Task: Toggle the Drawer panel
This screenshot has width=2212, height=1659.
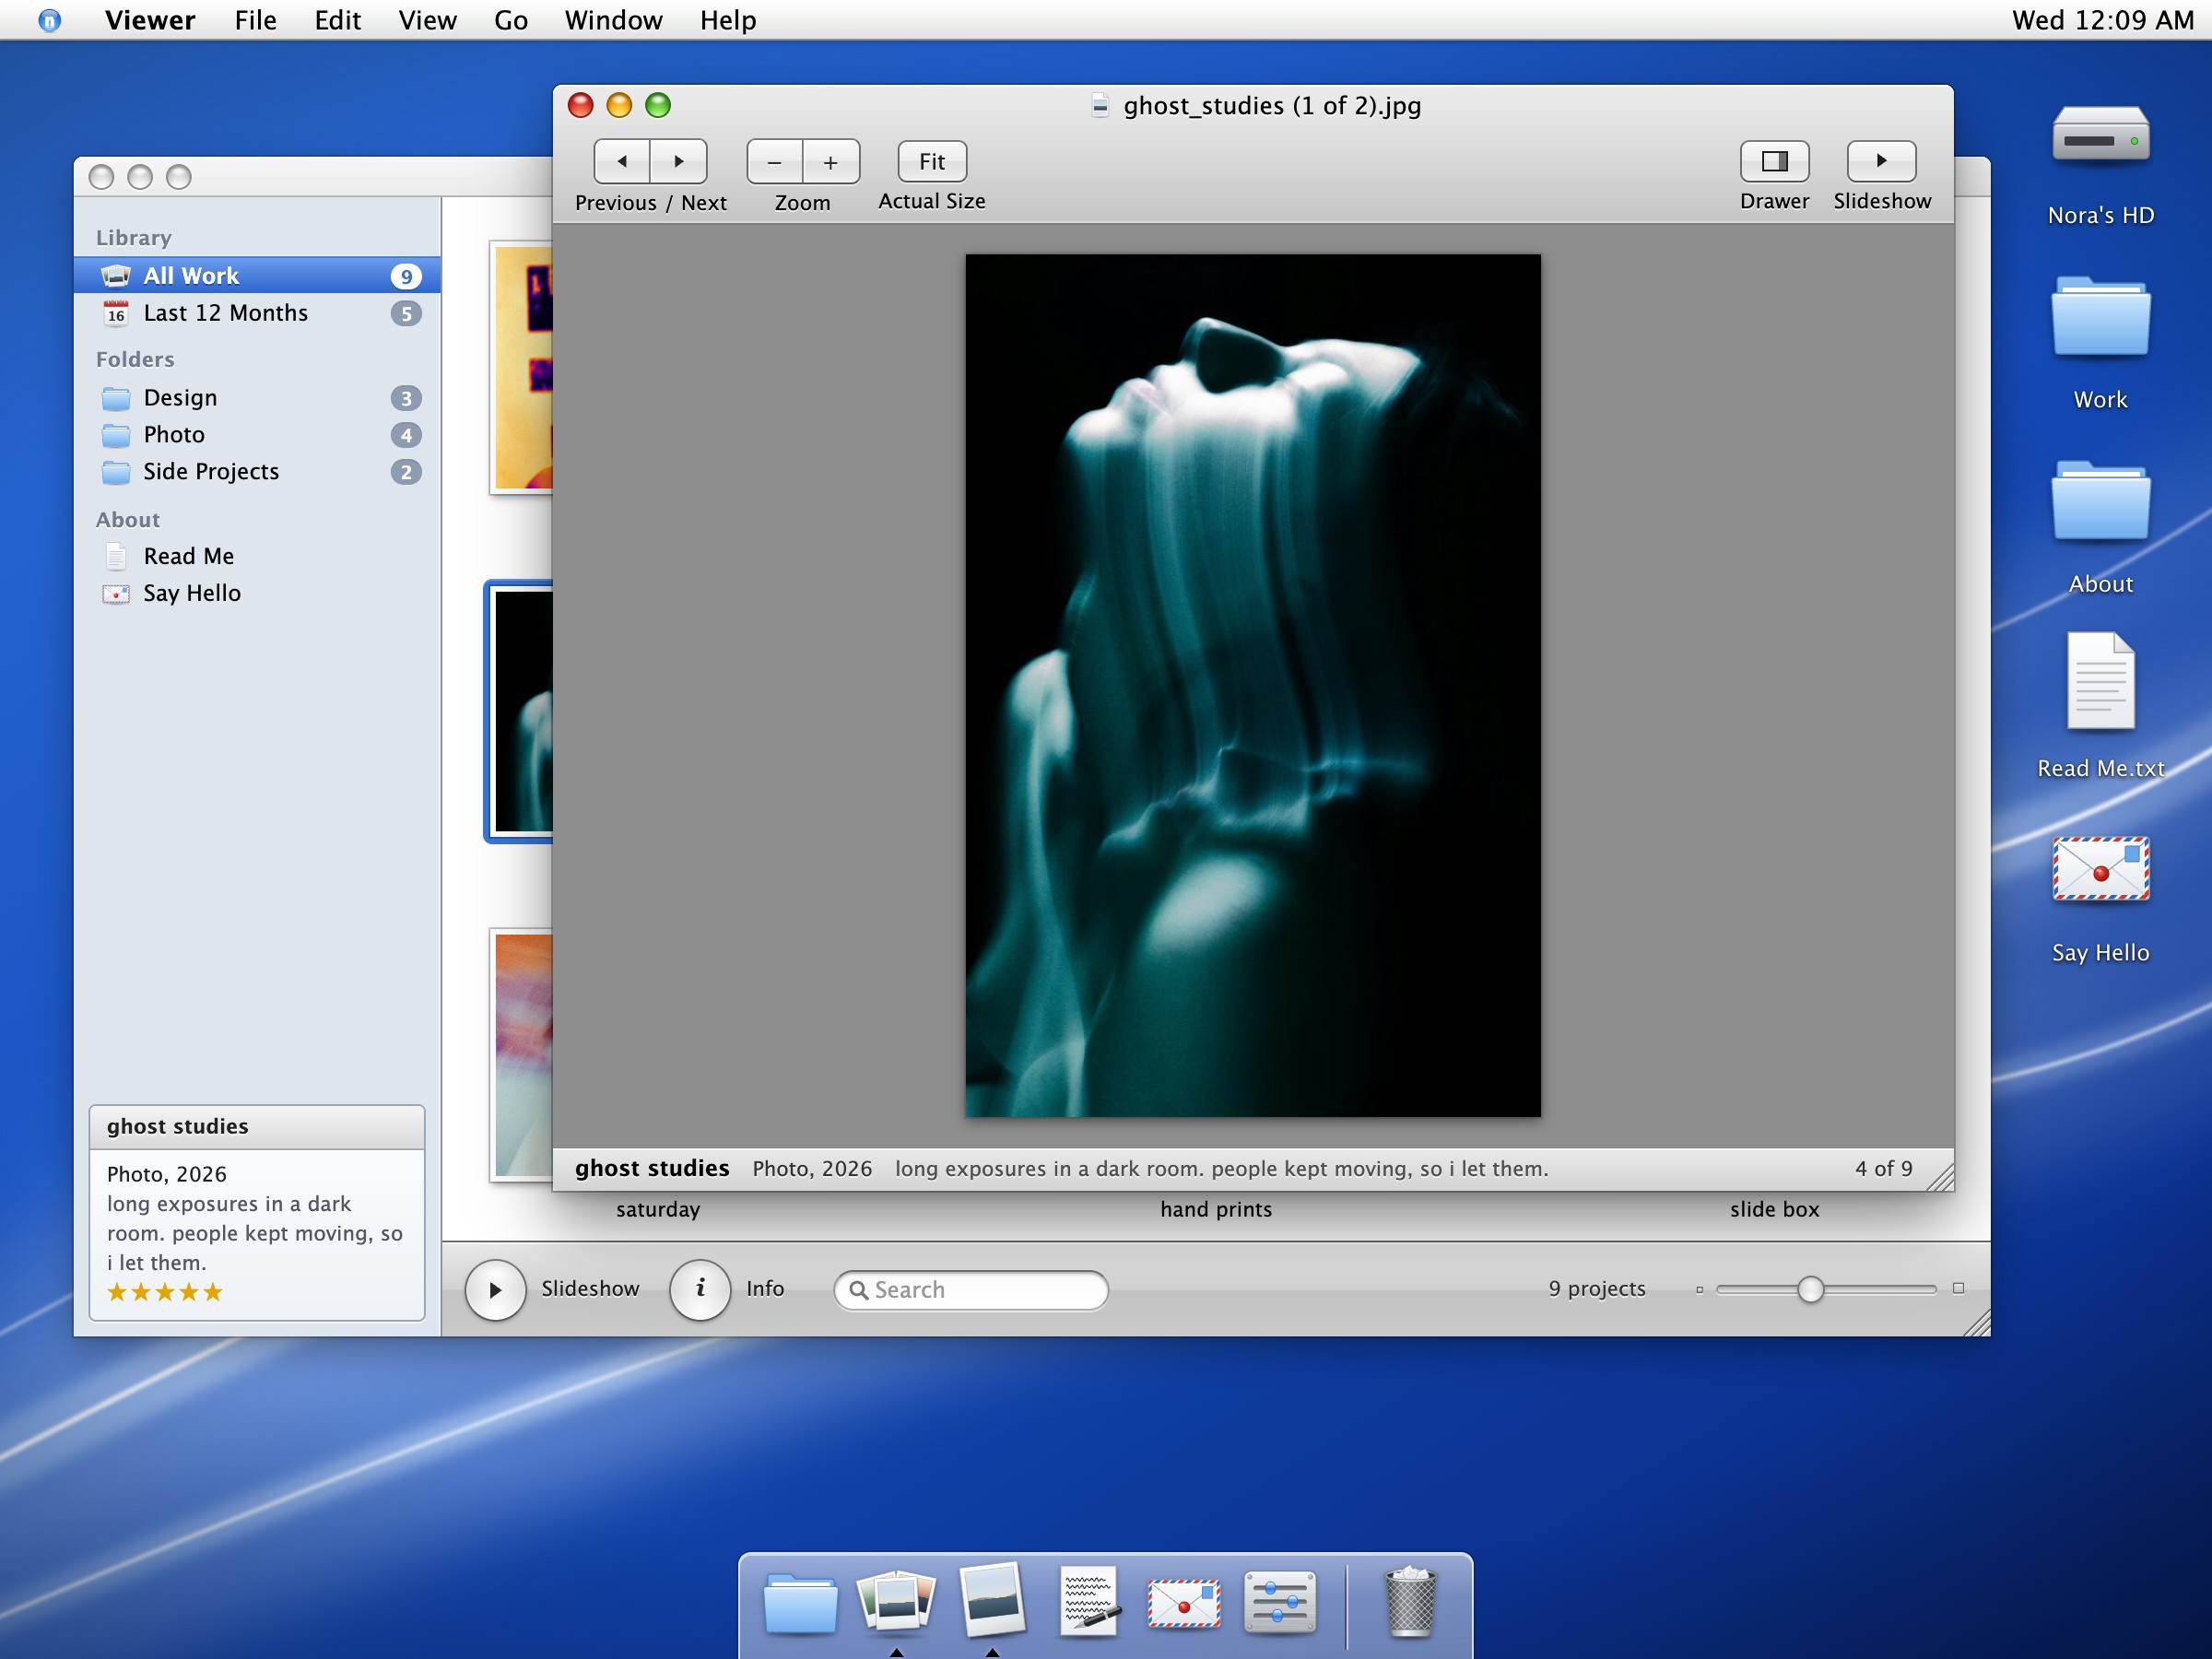Action: [x=1774, y=161]
